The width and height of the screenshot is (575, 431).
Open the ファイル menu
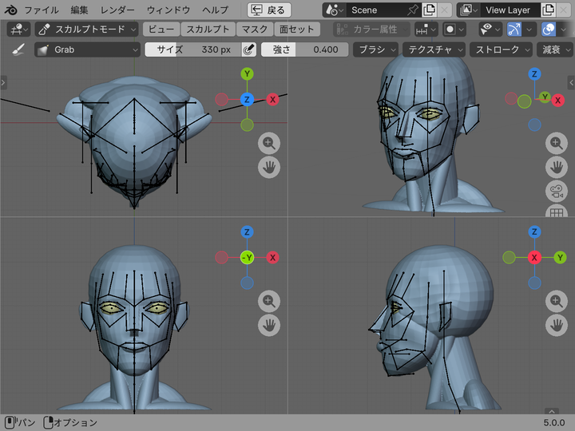(42, 10)
